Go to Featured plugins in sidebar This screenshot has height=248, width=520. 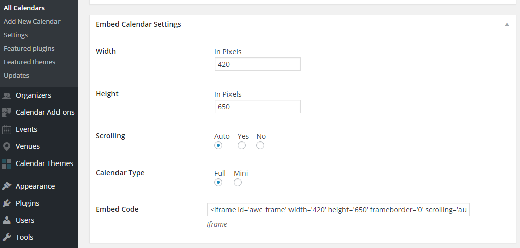point(29,49)
